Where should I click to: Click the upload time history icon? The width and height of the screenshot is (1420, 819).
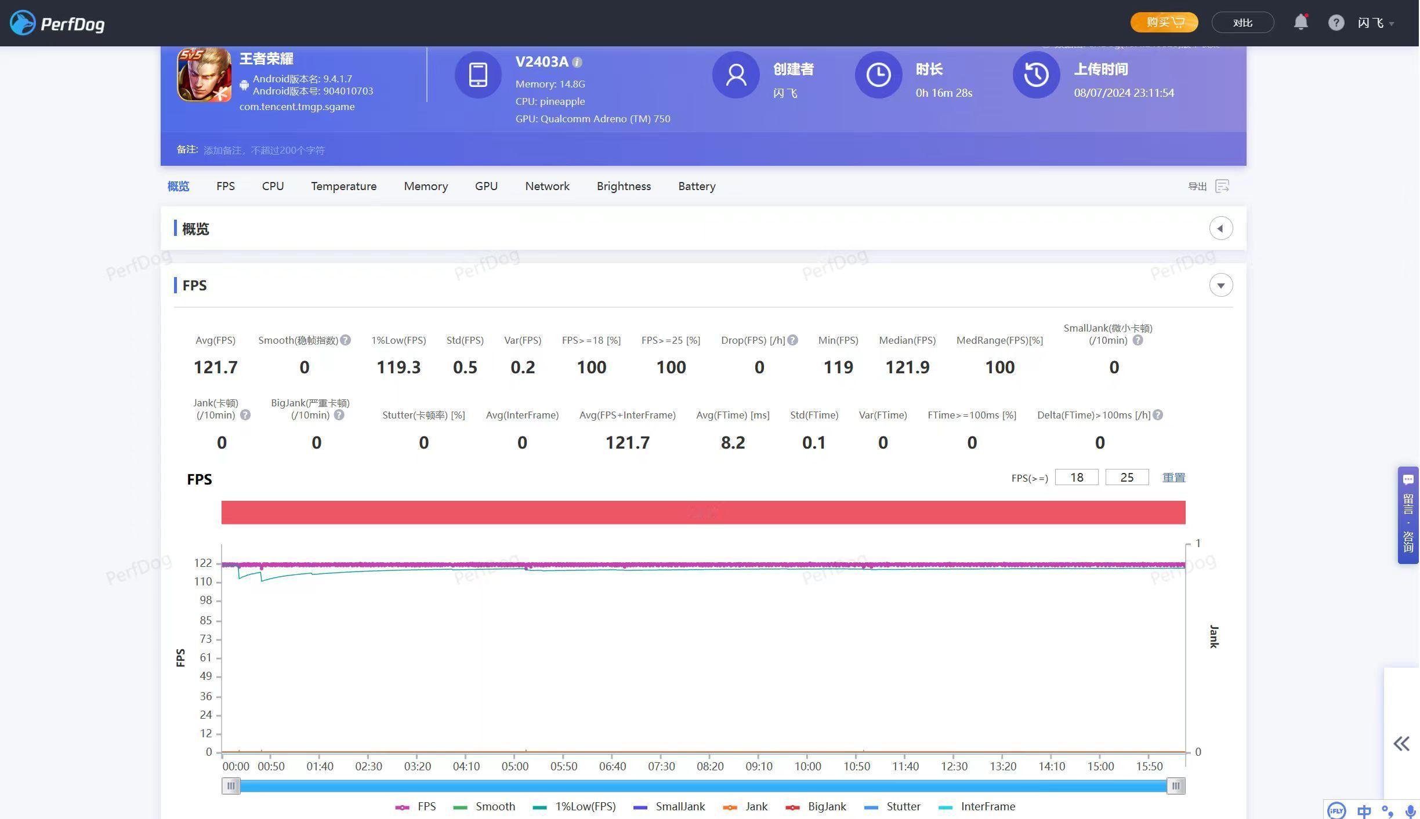pyautogui.click(x=1037, y=75)
